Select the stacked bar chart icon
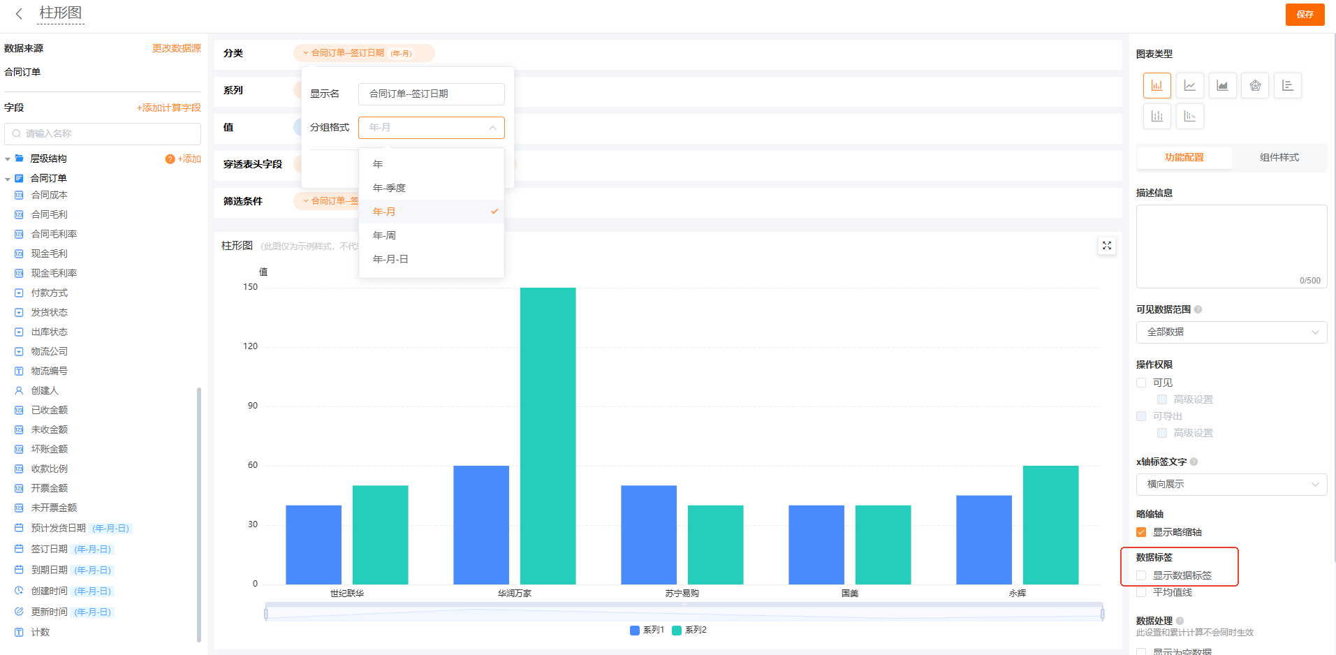1336x655 pixels. (1157, 116)
